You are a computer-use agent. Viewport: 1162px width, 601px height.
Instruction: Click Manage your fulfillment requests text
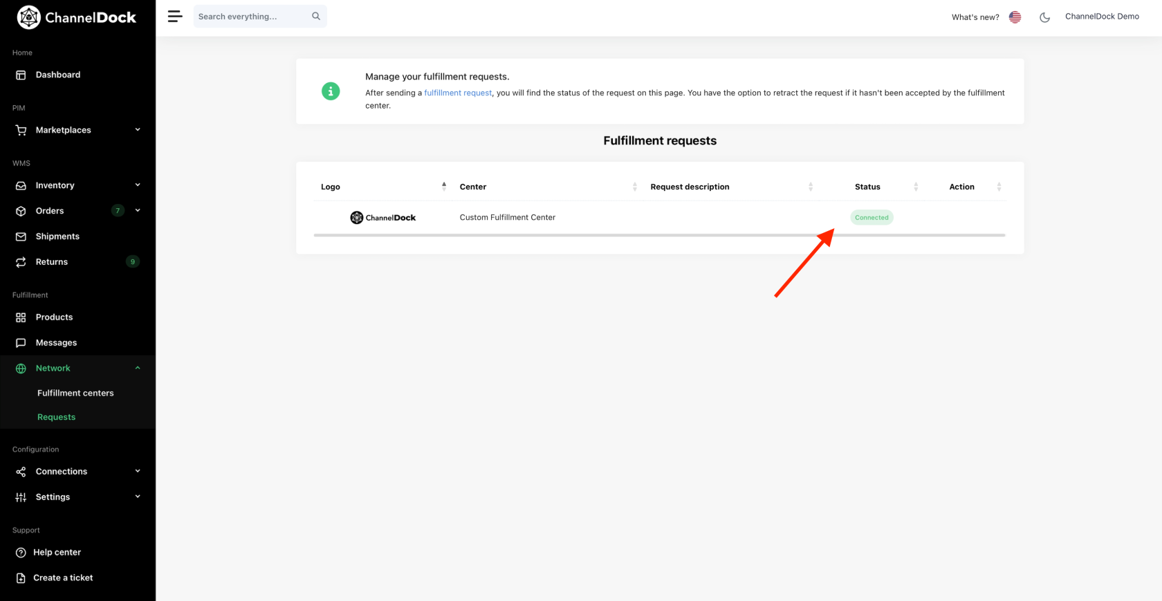pos(437,77)
